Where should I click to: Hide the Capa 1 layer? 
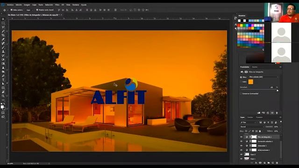pyautogui.click(x=241, y=159)
